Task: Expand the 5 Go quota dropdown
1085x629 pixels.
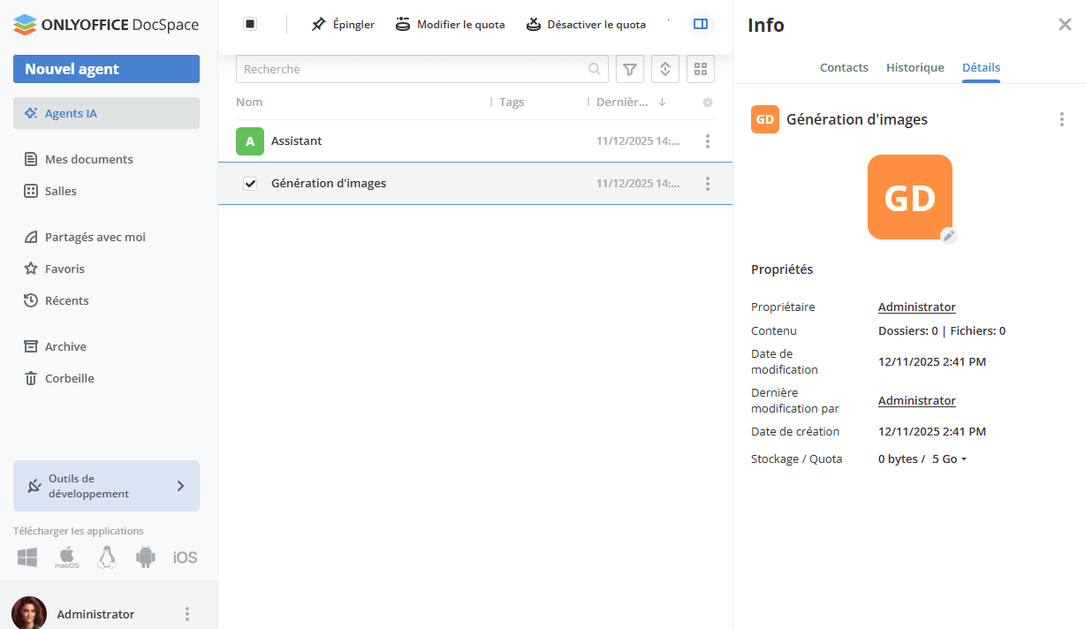Action: pyautogui.click(x=950, y=459)
